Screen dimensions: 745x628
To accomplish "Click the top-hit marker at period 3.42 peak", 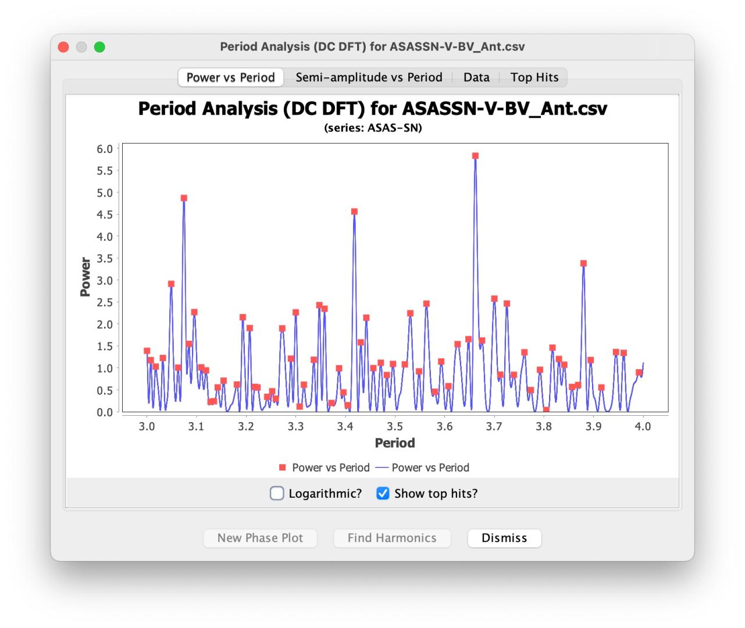I will point(354,212).
